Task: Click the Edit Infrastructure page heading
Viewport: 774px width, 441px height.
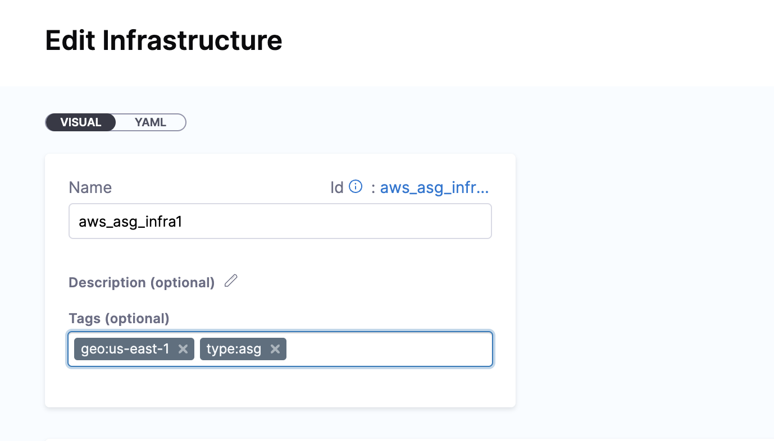Action: [163, 40]
